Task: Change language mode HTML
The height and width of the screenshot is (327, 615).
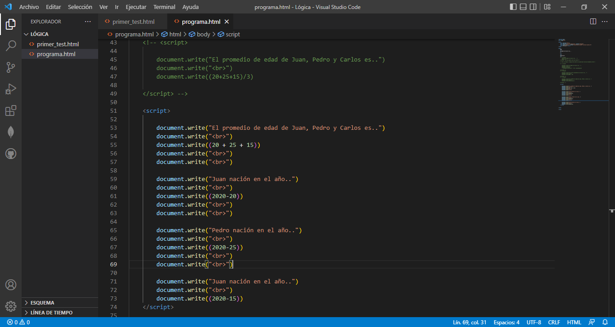Action: point(574,322)
